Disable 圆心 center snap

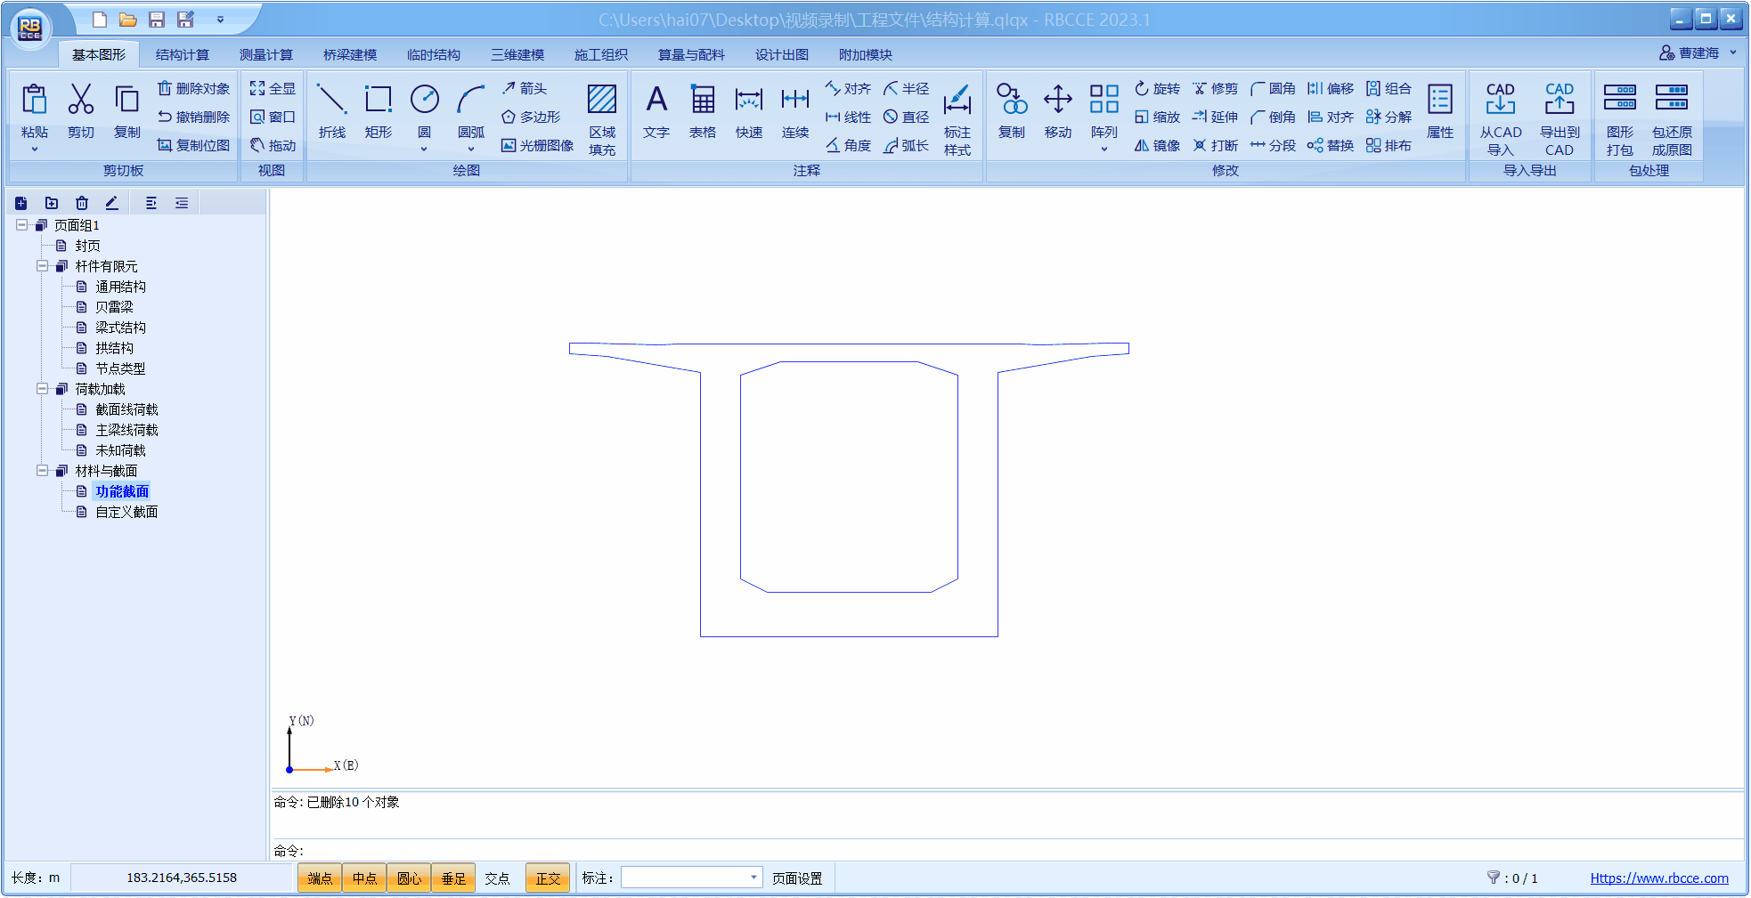pyautogui.click(x=409, y=878)
